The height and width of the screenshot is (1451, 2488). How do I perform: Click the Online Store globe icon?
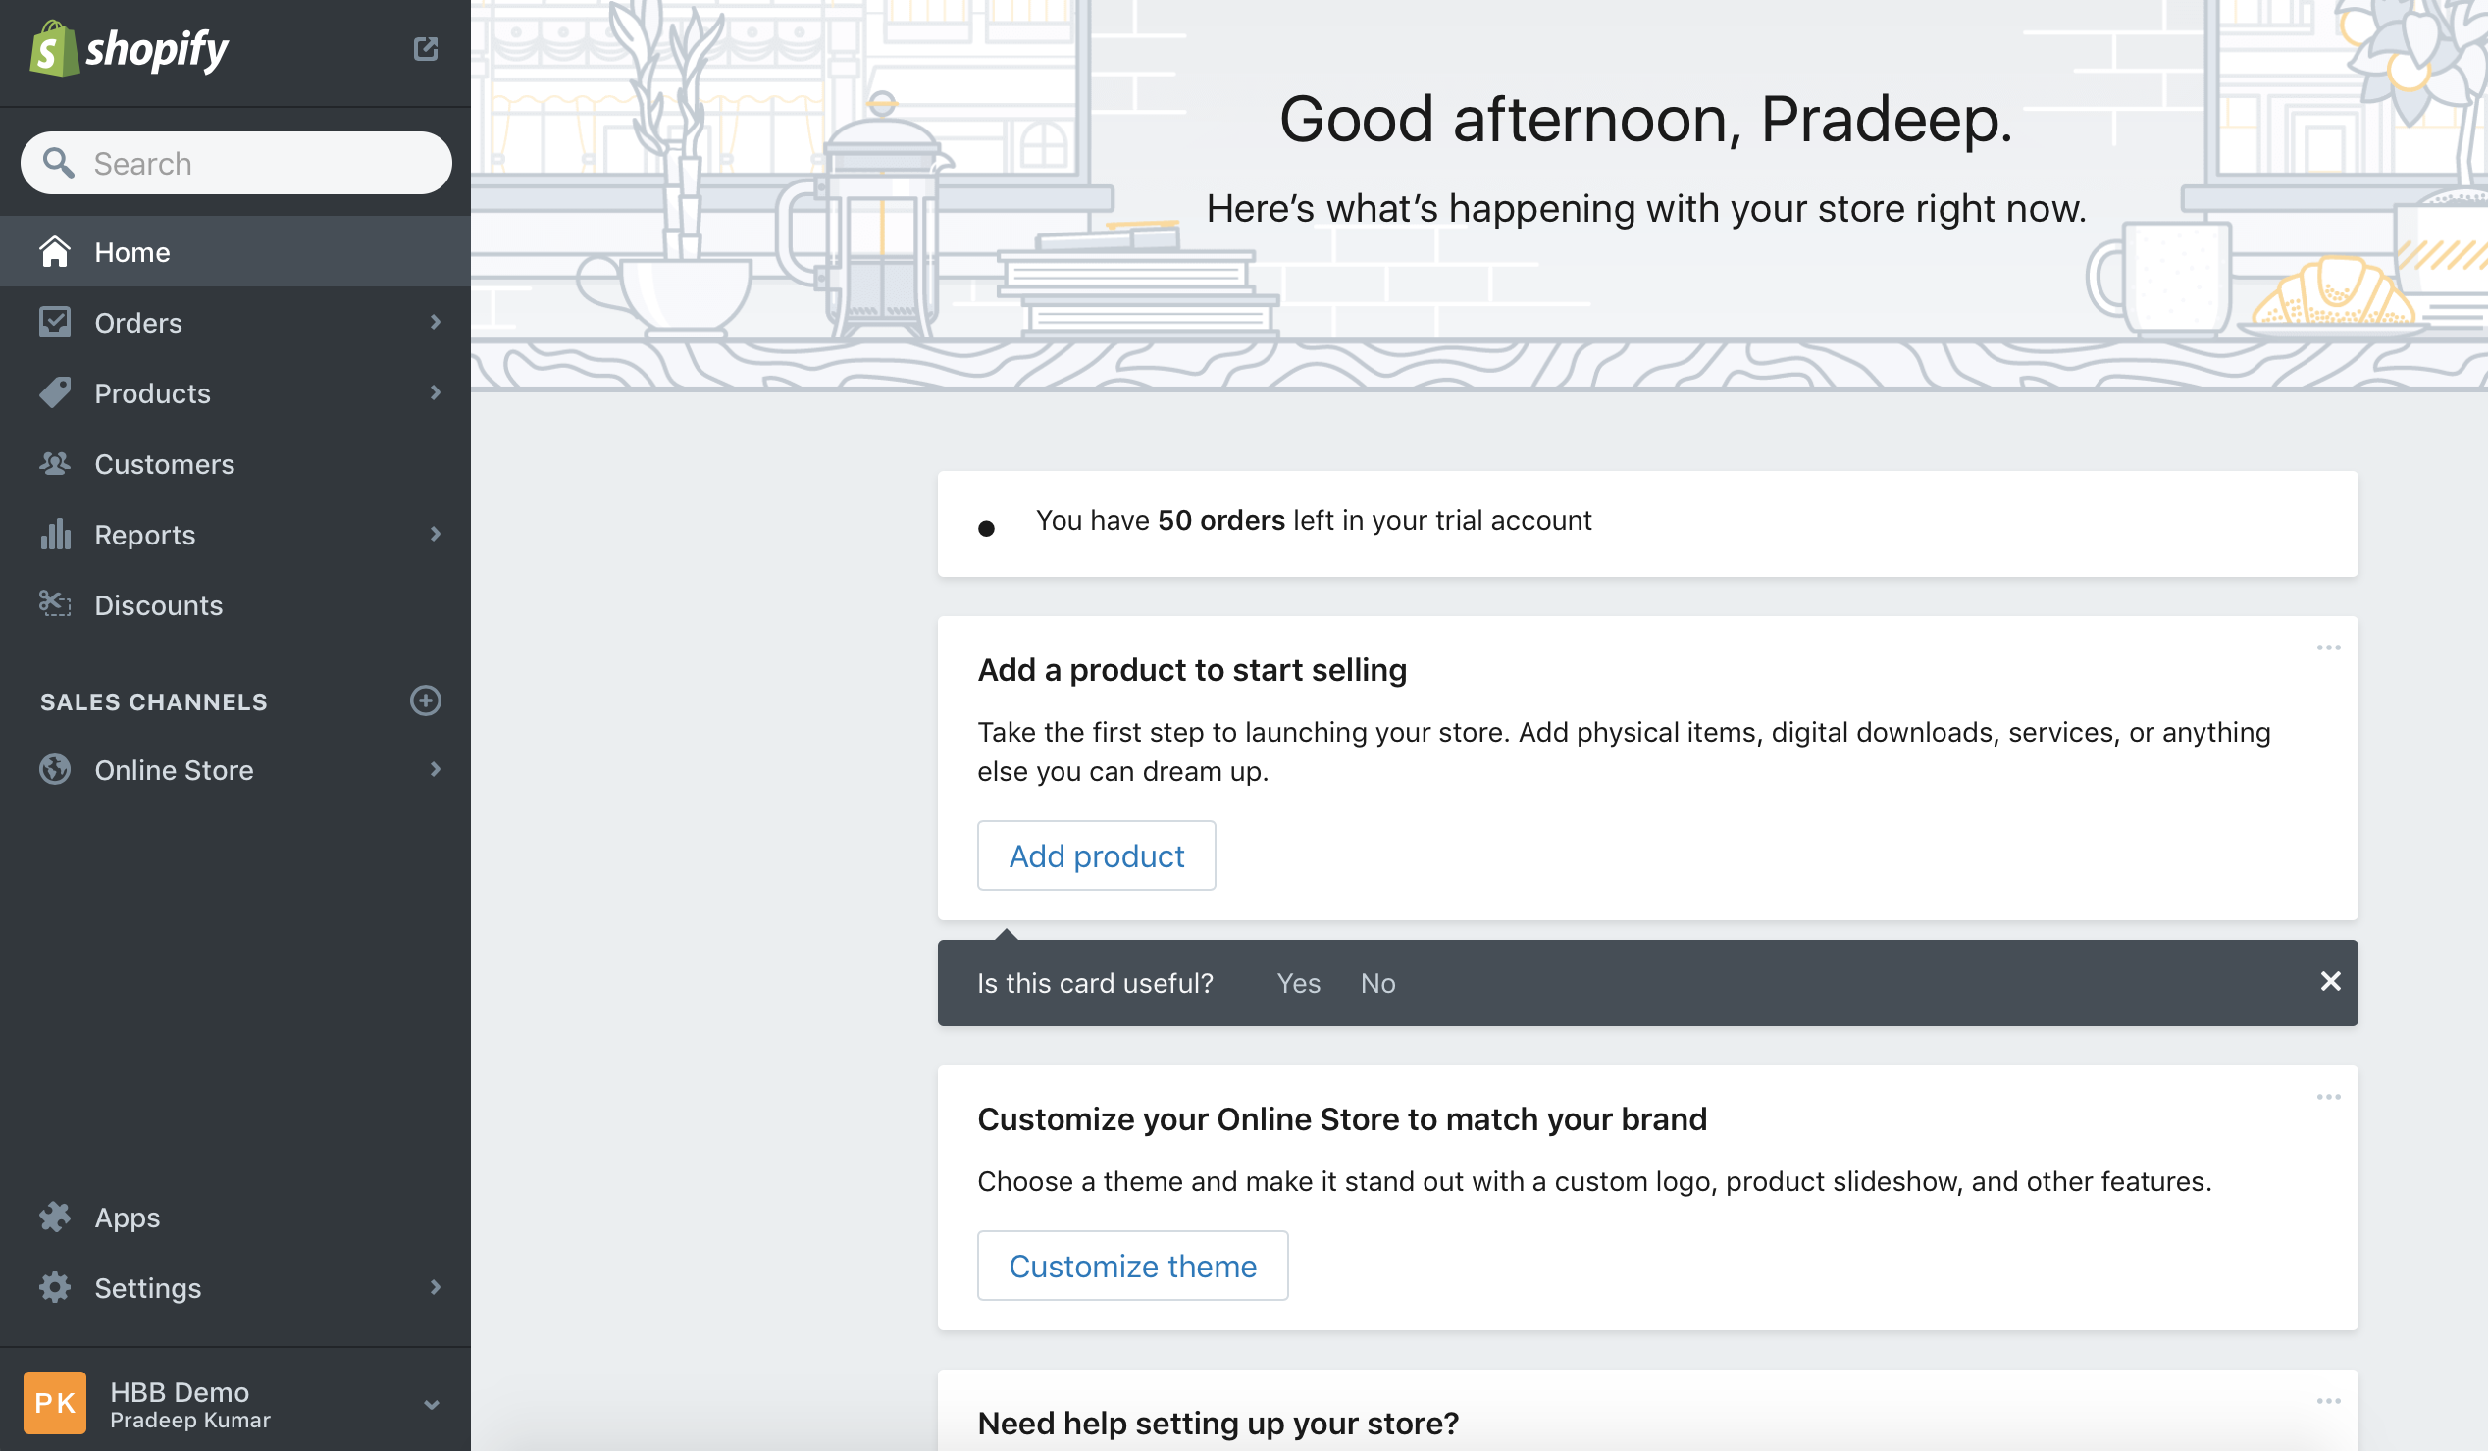[55, 769]
